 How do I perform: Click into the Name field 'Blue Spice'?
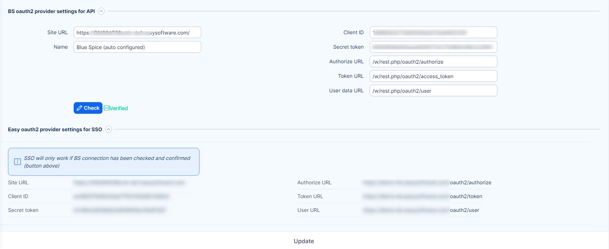(137, 47)
